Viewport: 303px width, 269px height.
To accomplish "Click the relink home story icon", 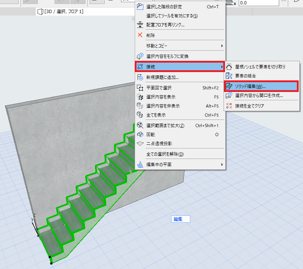I will pyautogui.click(x=140, y=25).
